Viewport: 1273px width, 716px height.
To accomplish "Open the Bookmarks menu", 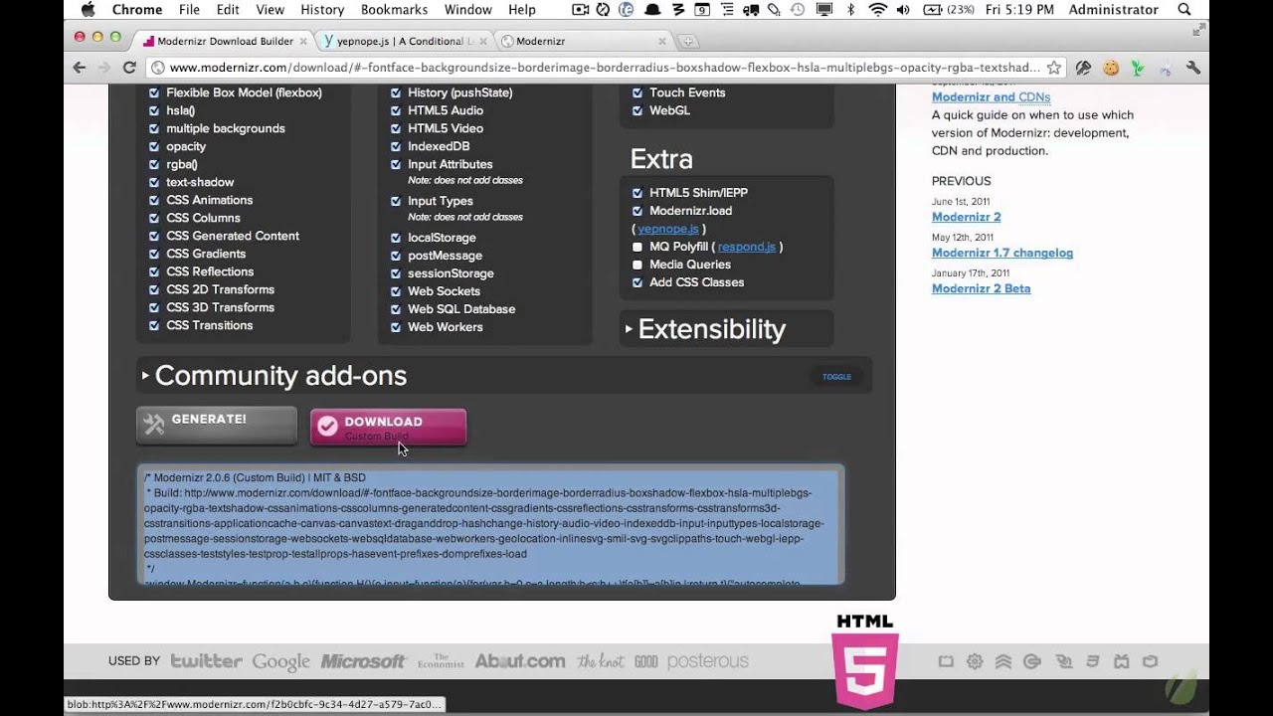I will (394, 10).
